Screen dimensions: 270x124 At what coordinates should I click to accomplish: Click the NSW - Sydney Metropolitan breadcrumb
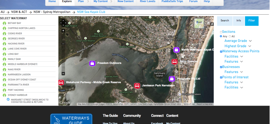52,12
